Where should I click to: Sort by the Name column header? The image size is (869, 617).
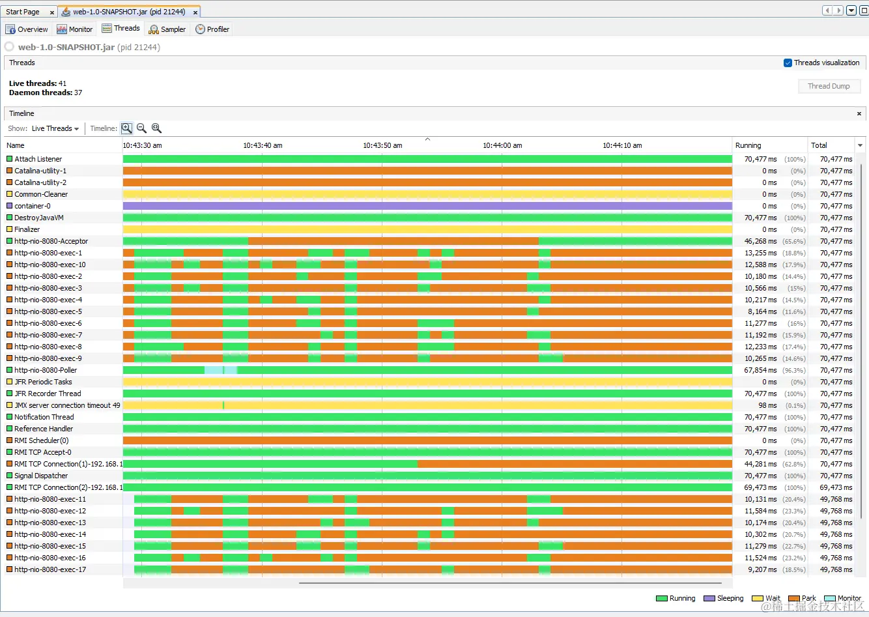[63, 145]
